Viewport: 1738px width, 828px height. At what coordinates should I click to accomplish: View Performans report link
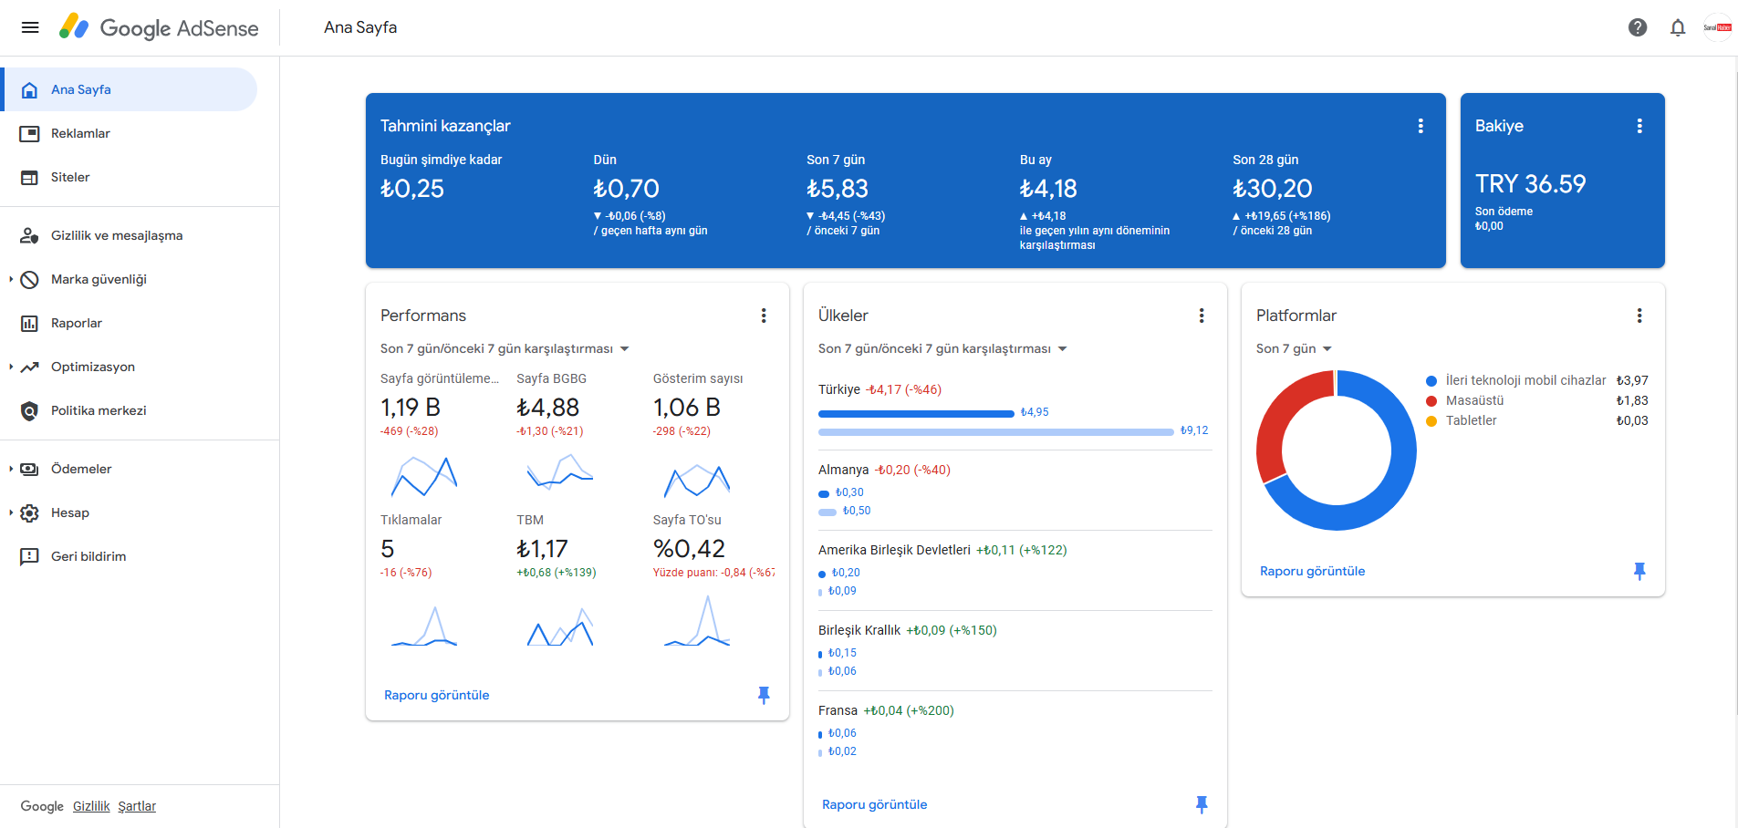pos(436,695)
